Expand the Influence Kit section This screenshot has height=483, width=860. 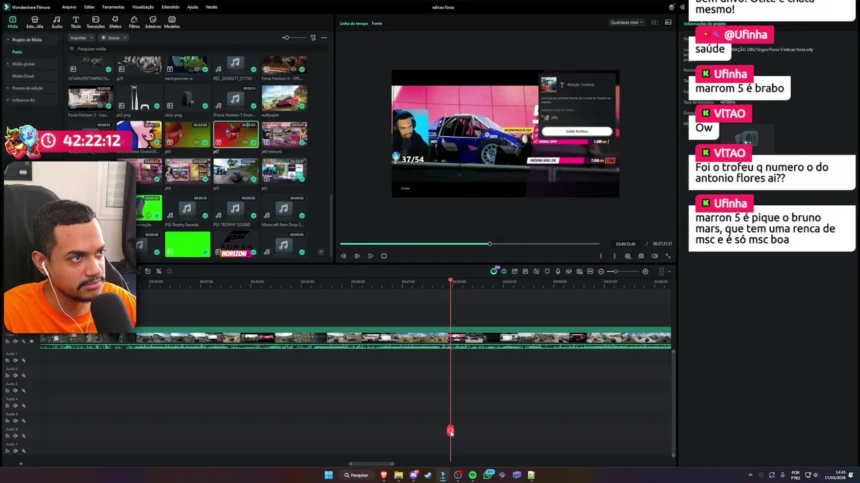(x=8, y=100)
